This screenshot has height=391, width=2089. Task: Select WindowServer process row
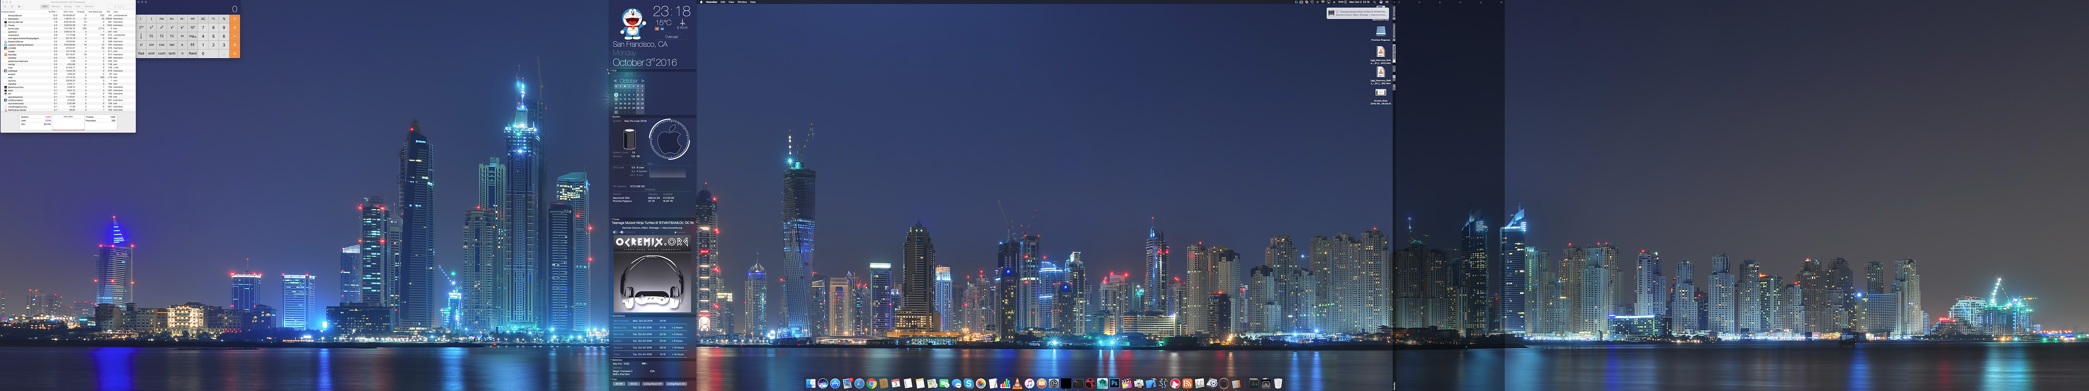(x=68, y=15)
